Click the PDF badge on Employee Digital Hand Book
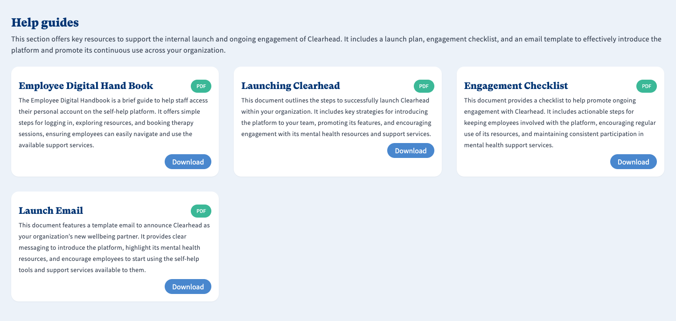The height and width of the screenshot is (321, 676). [x=201, y=86]
